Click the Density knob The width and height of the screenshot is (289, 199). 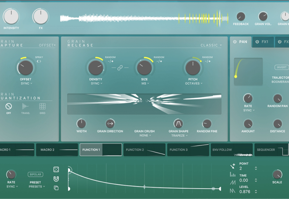click(x=96, y=68)
